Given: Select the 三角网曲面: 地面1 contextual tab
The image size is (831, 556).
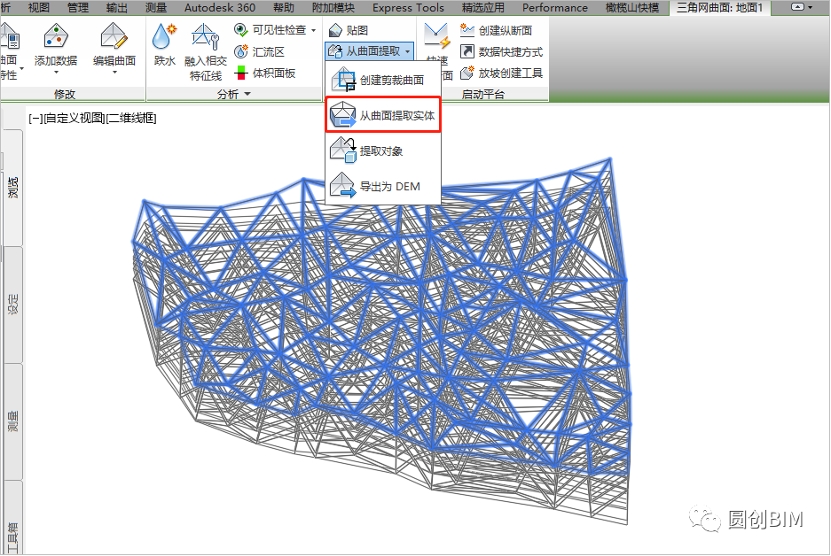Looking at the screenshot, I should [x=719, y=7].
